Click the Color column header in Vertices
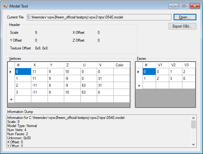This screenshot has width=203, height=154. tap(122, 65)
